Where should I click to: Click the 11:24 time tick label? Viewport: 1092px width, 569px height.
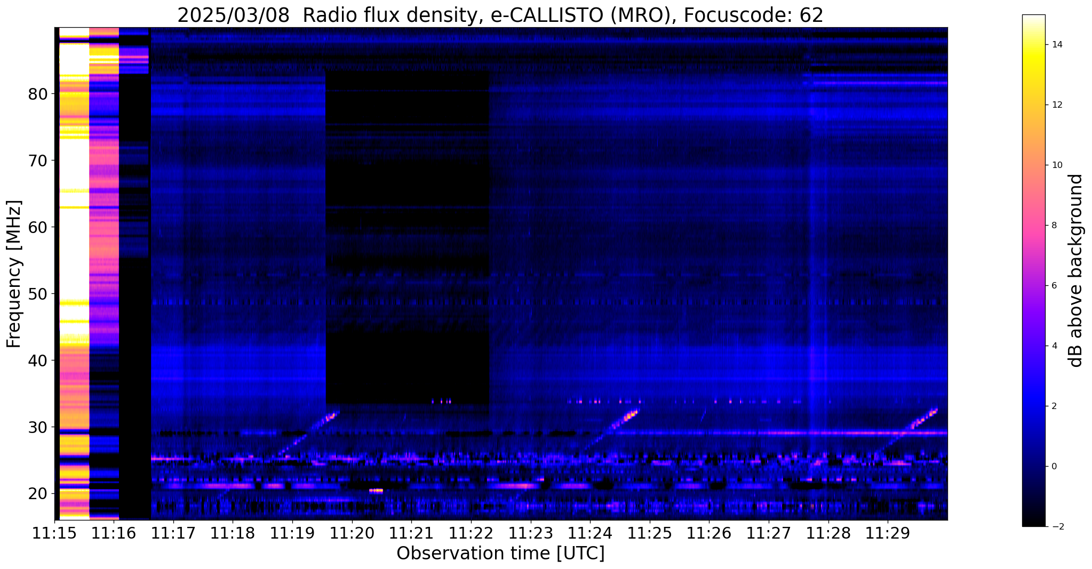590,534
